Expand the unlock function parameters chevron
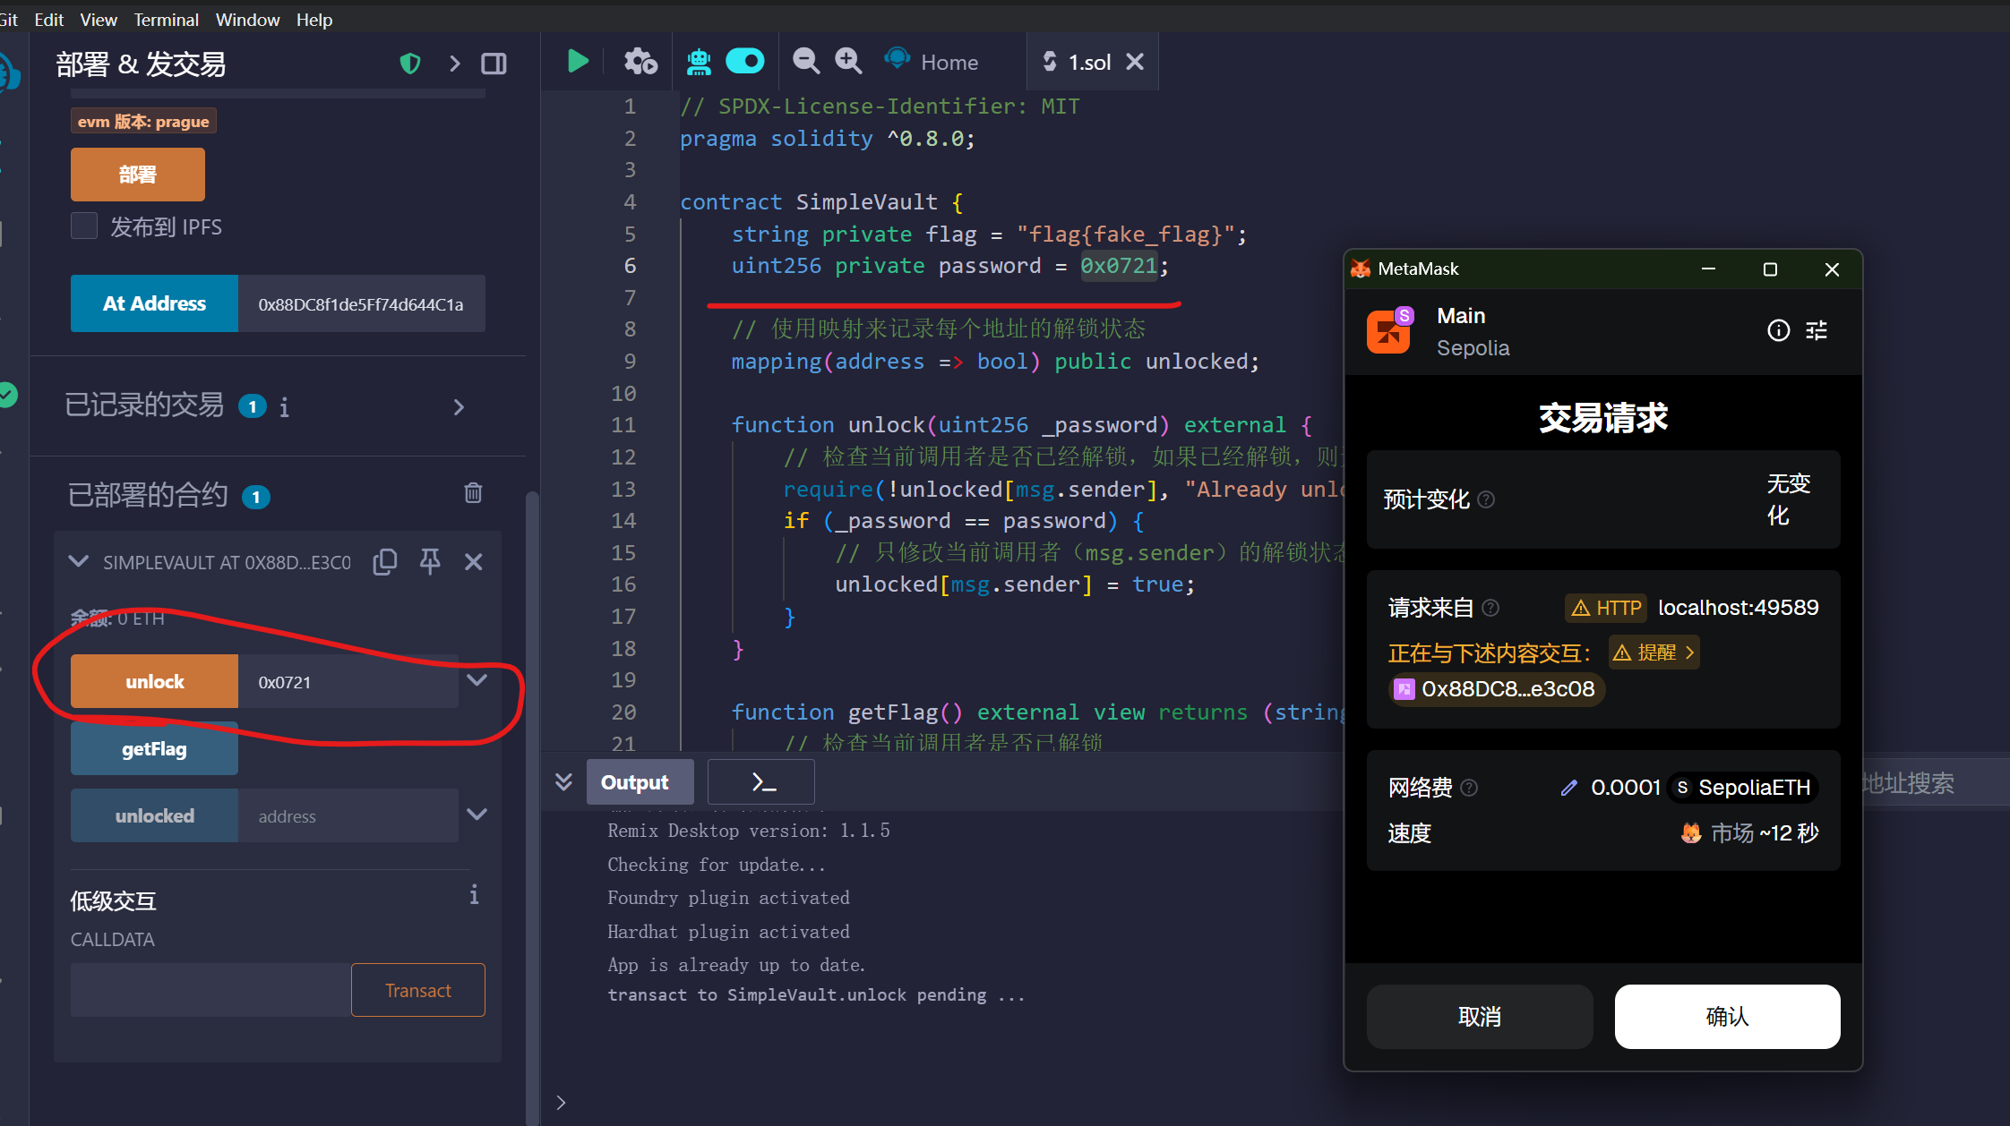 [477, 681]
